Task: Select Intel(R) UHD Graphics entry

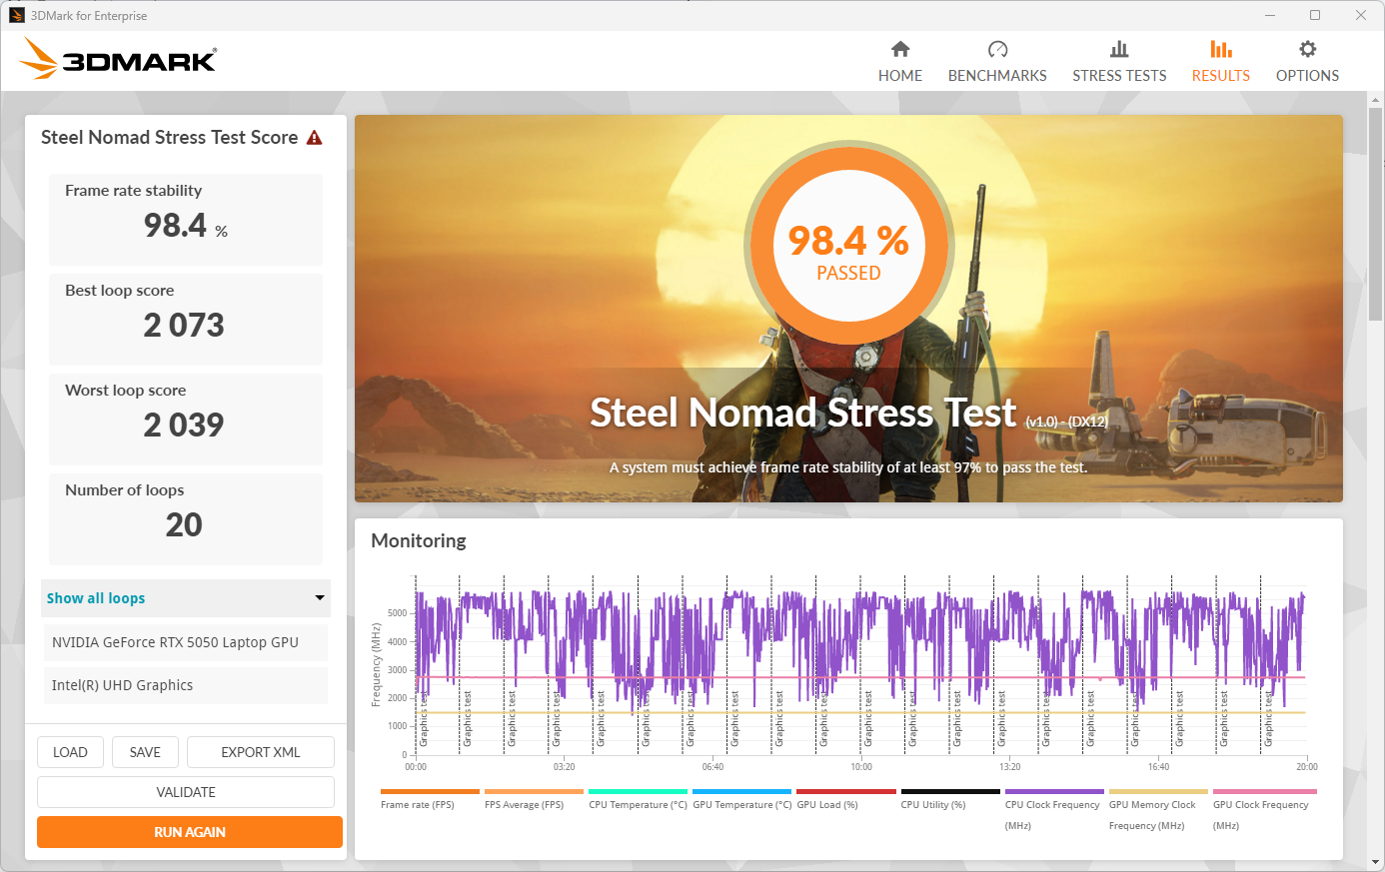Action: click(x=186, y=685)
